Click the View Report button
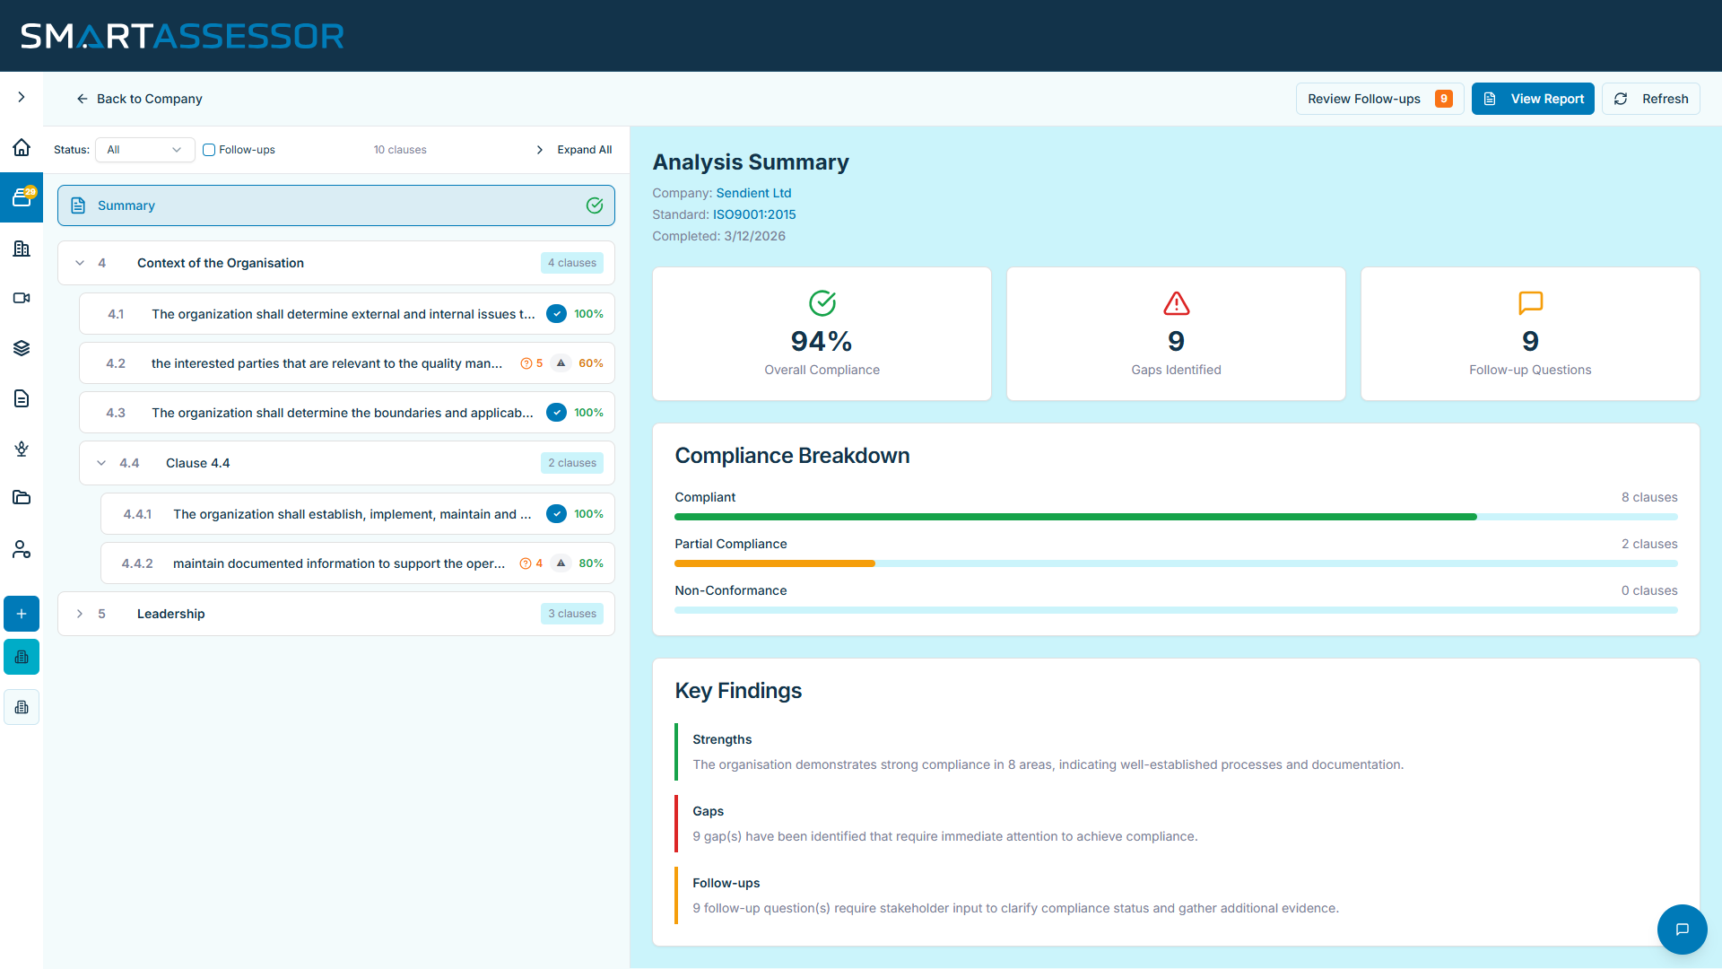The image size is (1722, 969). [1533, 99]
